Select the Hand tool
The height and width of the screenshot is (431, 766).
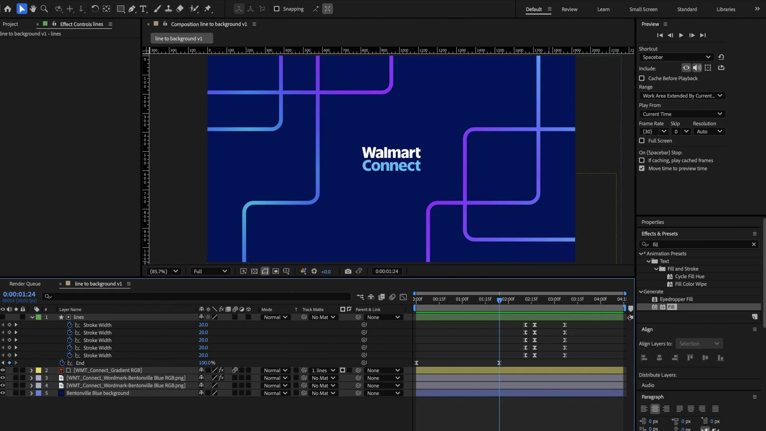coord(33,9)
